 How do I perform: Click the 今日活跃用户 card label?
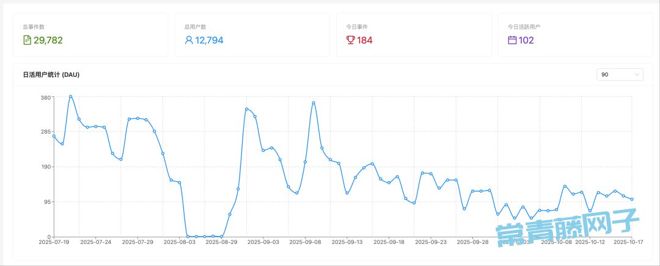pyautogui.click(x=524, y=27)
